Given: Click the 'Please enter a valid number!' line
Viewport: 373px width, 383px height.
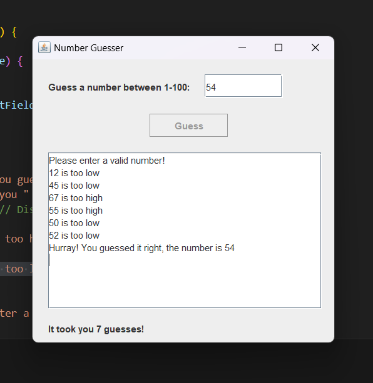Looking at the screenshot, I should click(x=107, y=161).
